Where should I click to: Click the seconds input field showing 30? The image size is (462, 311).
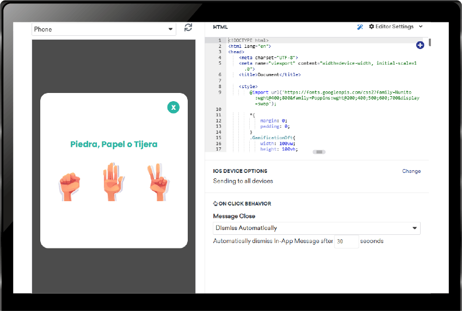coord(346,241)
